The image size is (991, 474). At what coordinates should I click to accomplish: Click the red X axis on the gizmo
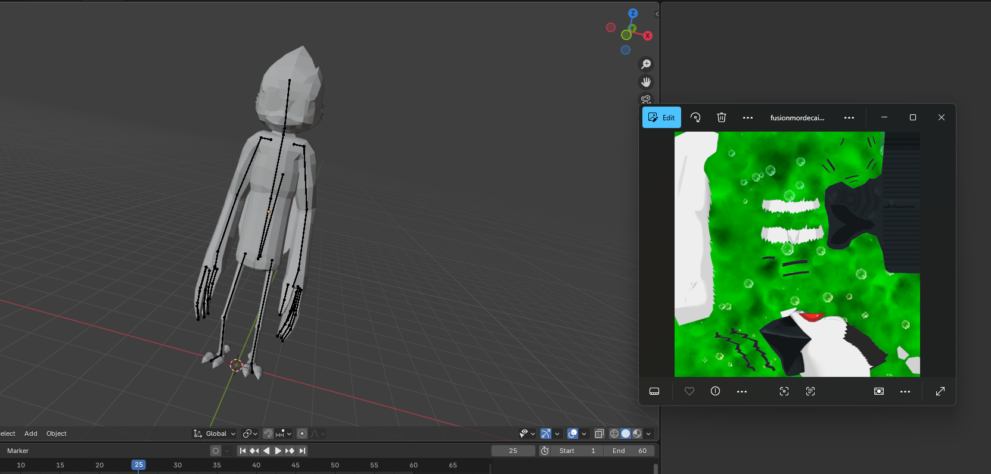tap(648, 36)
